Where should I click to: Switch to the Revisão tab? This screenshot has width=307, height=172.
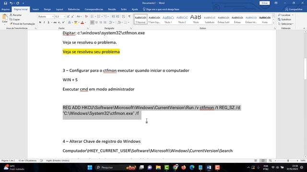click(x=112, y=10)
